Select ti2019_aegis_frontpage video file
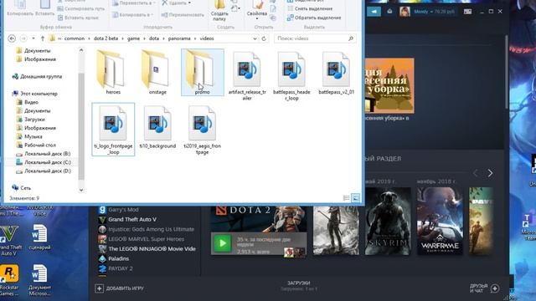 click(203, 130)
